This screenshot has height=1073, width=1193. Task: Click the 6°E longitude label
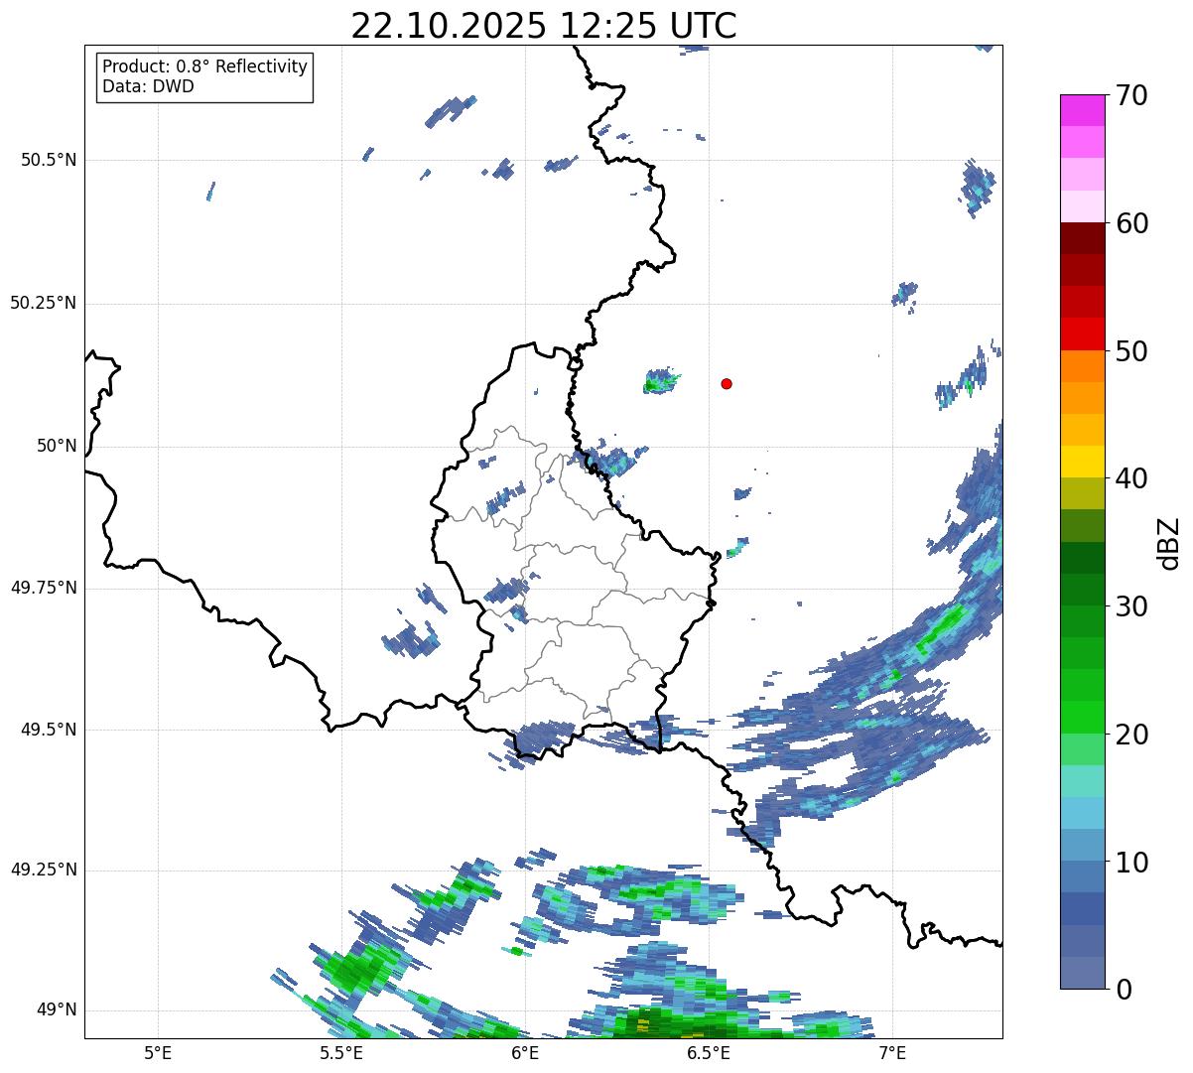tap(525, 1052)
